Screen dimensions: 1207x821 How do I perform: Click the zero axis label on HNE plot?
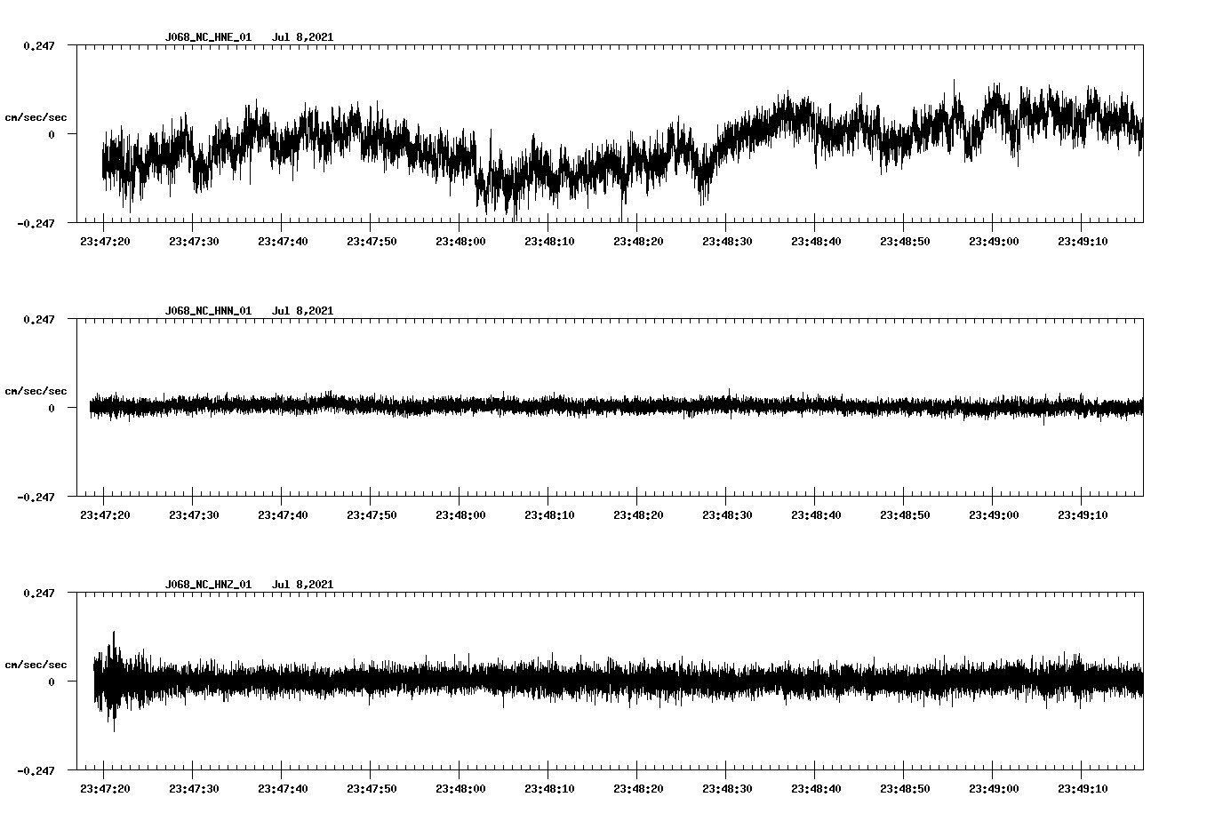click(x=51, y=134)
